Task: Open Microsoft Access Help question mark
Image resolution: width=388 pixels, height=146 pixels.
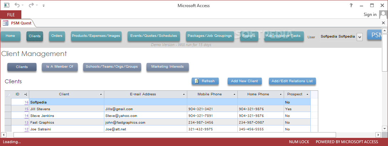Action: 351,5
